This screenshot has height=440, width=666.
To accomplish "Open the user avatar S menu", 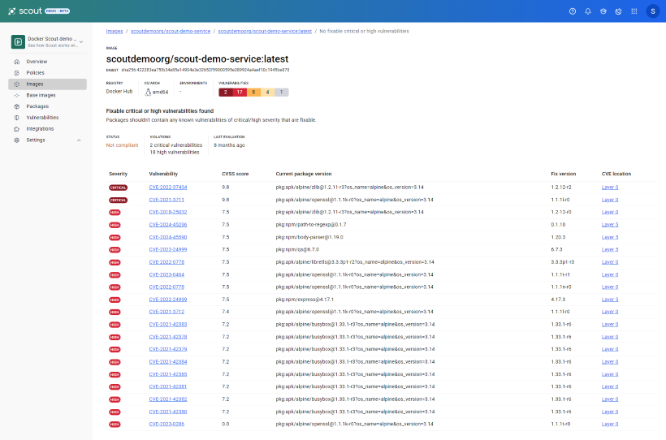I will (652, 11).
